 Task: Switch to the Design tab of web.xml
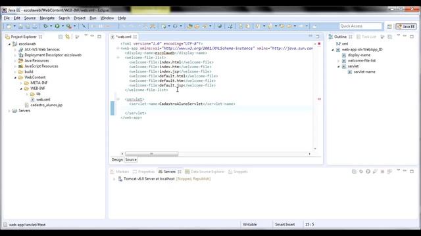[117, 160]
